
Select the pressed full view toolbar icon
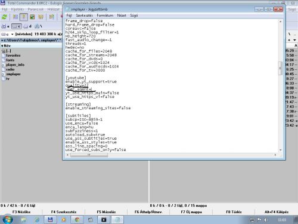(x=24, y=17)
